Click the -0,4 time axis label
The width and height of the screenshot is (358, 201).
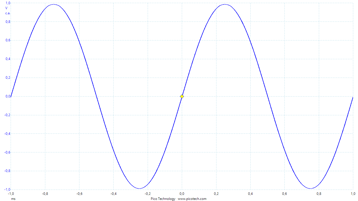click(x=113, y=193)
